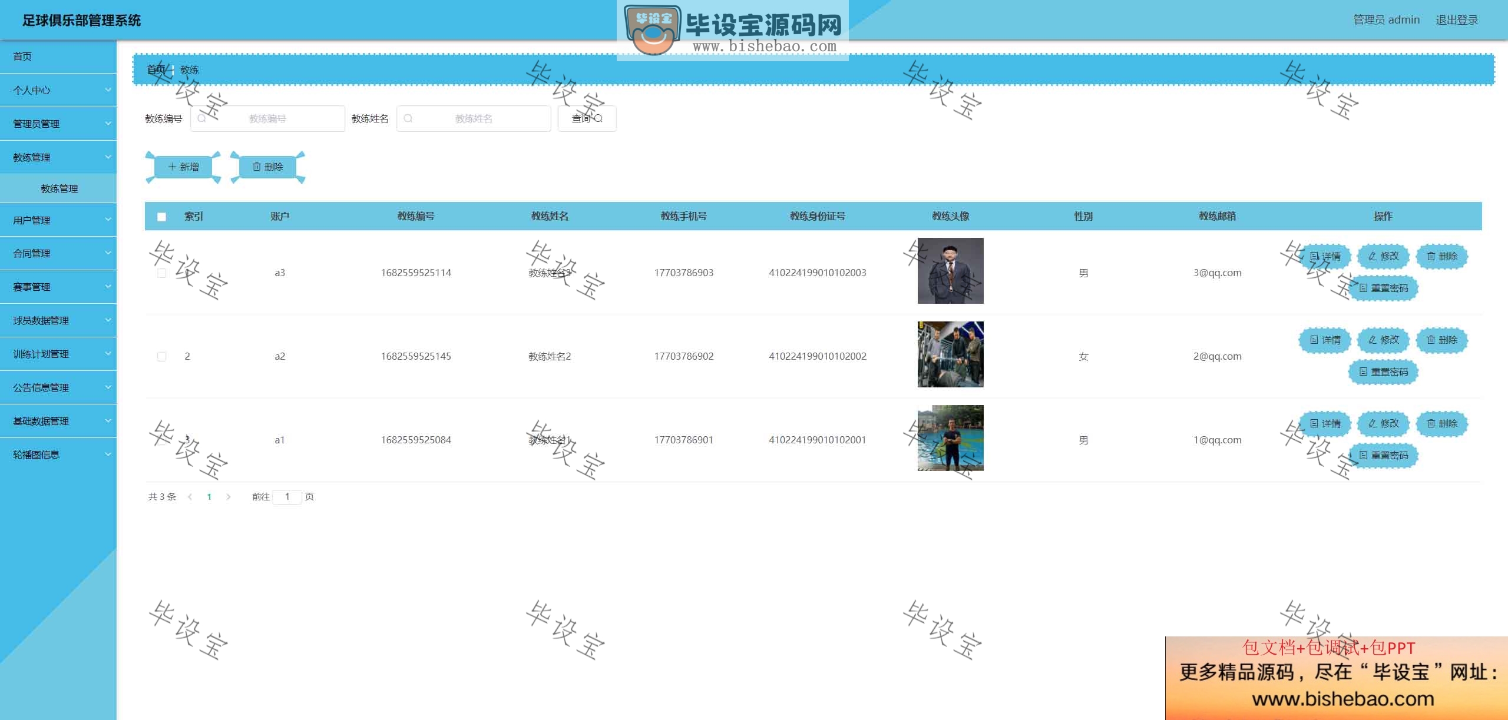Click 重置密码 for coach a3 row
The height and width of the screenshot is (720, 1508).
click(1383, 288)
